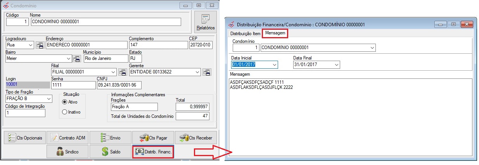The image size is (479, 165).
Task: Open the Contrato ADM button
Action: [67, 138]
